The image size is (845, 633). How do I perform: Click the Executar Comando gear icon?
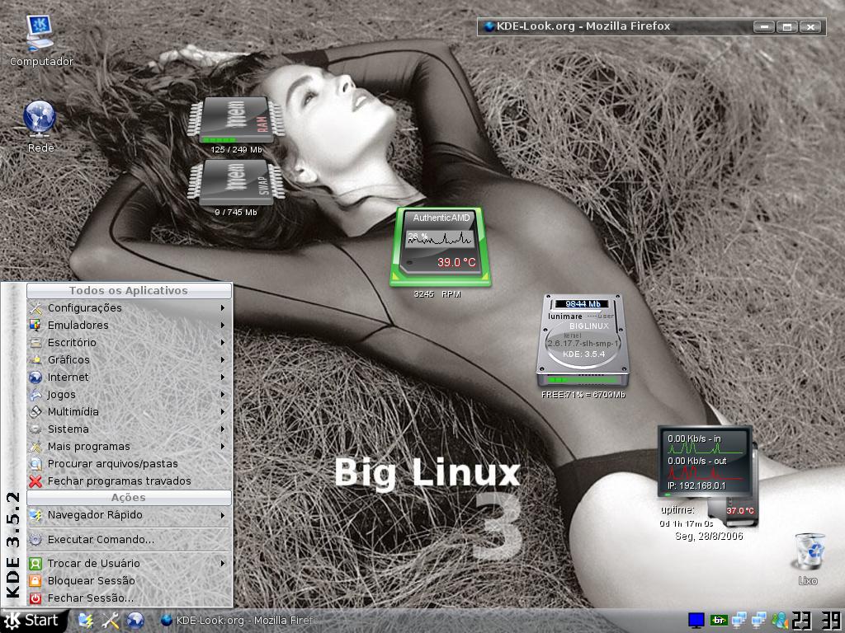tap(35, 539)
